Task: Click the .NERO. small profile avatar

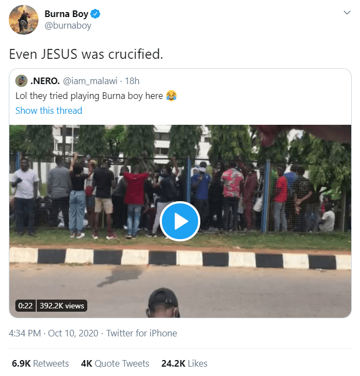Action: tap(21, 81)
